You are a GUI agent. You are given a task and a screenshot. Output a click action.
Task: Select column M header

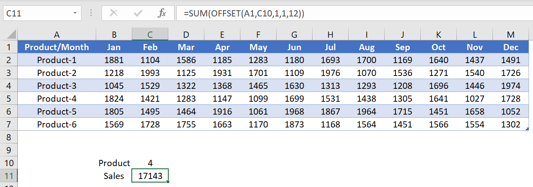(x=511, y=34)
